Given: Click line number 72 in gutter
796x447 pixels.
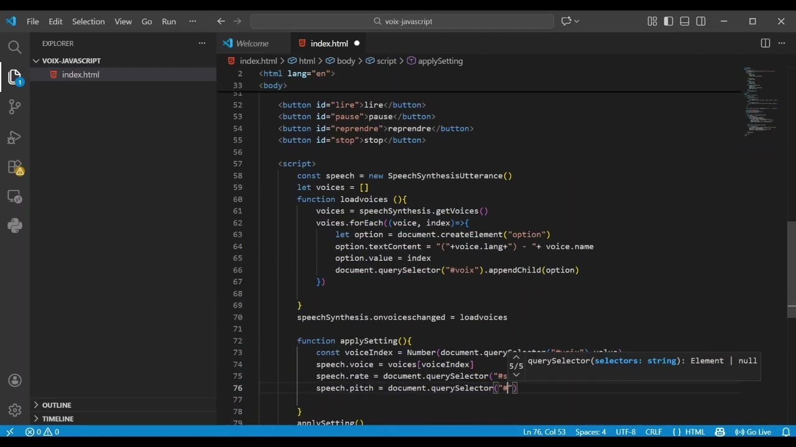Looking at the screenshot, I should point(238,341).
